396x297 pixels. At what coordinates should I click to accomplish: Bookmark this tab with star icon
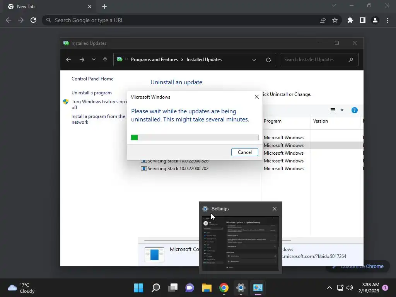point(335,20)
